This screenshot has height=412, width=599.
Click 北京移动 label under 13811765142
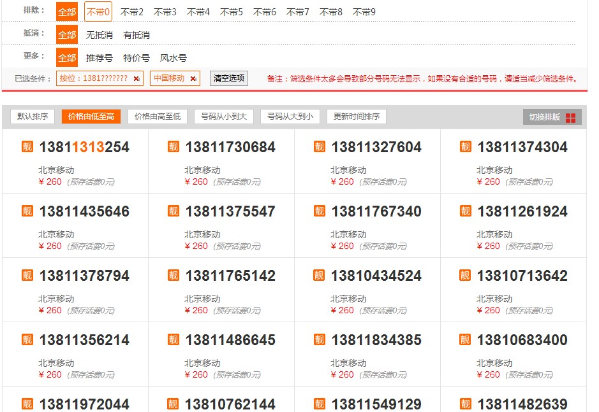click(202, 299)
